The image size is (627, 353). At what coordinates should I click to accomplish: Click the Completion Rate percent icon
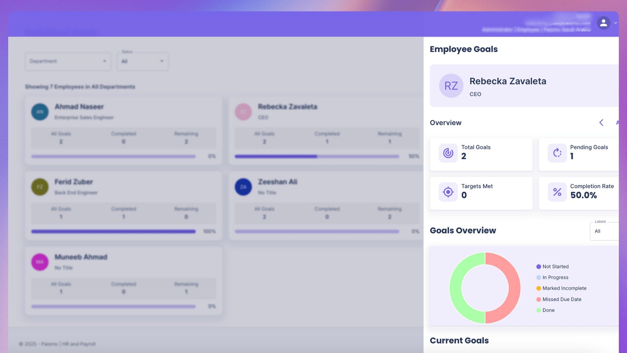[557, 192]
